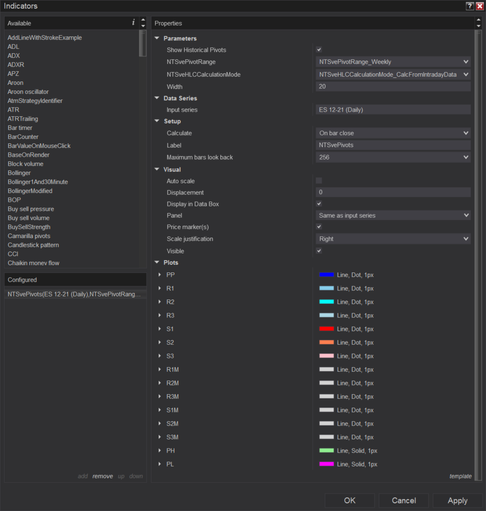The height and width of the screenshot is (511, 486).
Task: Click the Label input field
Action: pos(393,145)
